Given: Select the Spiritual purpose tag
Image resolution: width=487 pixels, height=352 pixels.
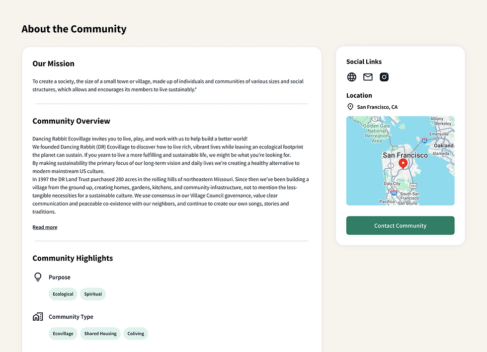Looking at the screenshot, I should [93, 294].
